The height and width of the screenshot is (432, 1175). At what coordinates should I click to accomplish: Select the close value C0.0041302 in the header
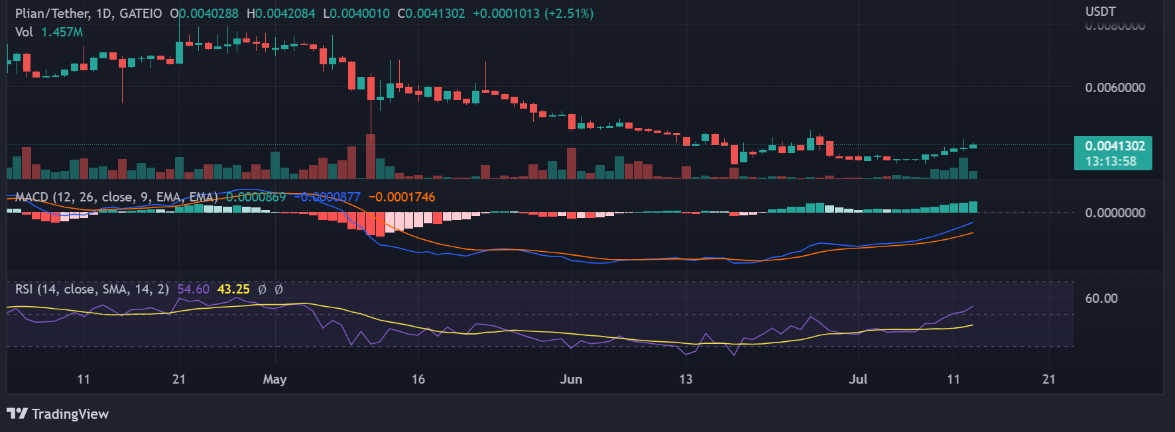[432, 13]
